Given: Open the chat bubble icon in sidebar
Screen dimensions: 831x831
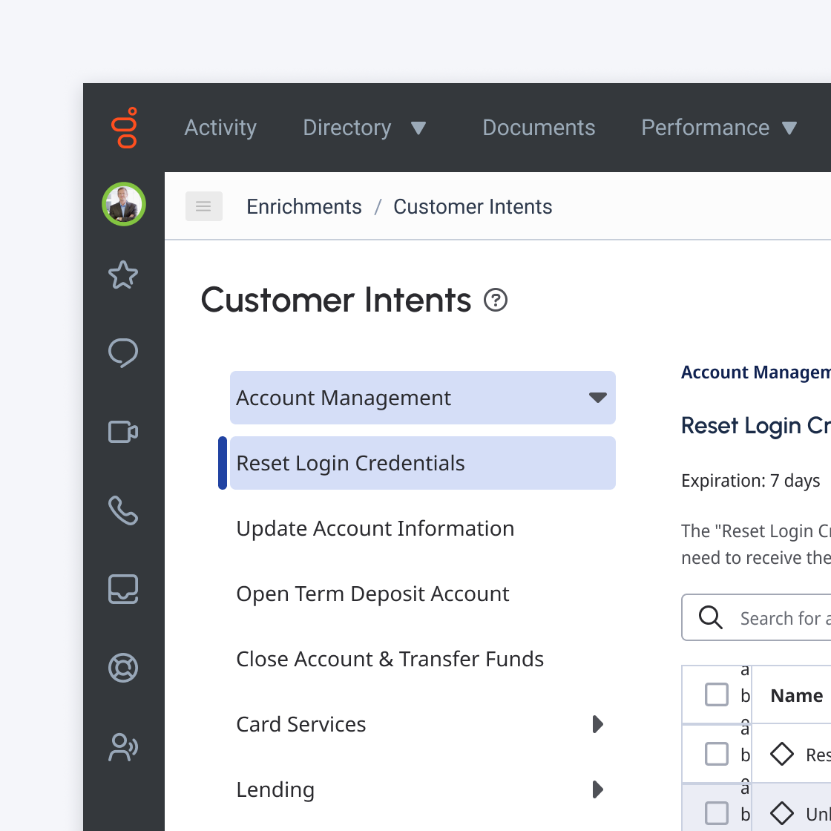Looking at the screenshot, I should click(123, 353).
